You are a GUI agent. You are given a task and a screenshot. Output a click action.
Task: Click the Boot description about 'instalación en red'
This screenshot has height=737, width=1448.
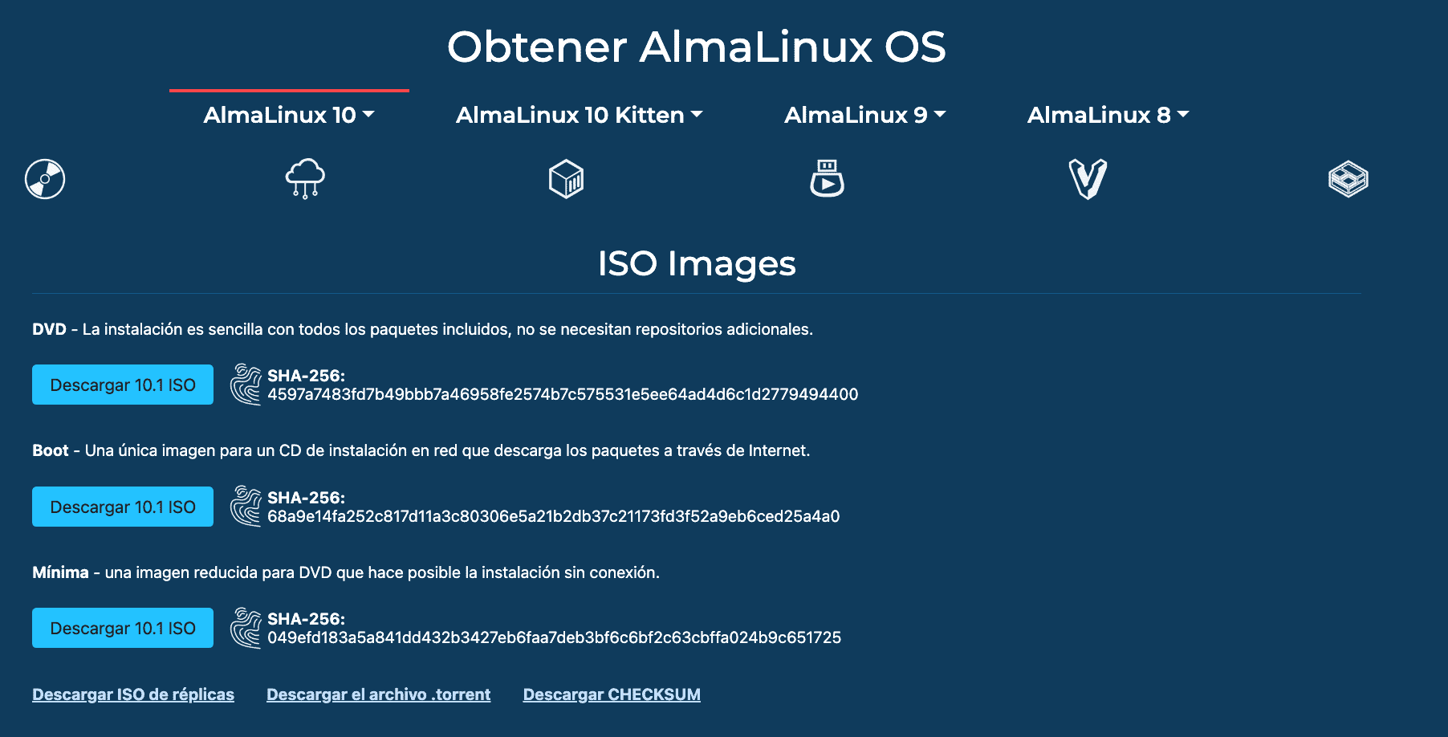pos(421,450)
